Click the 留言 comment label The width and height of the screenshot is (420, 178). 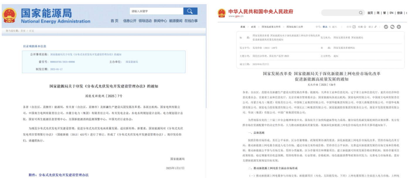coord(371,27)
